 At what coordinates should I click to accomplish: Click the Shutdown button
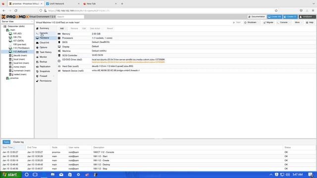(x=250, y=22)
